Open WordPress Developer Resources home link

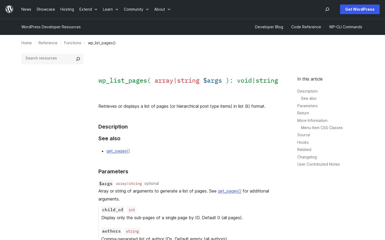(51, 27)
